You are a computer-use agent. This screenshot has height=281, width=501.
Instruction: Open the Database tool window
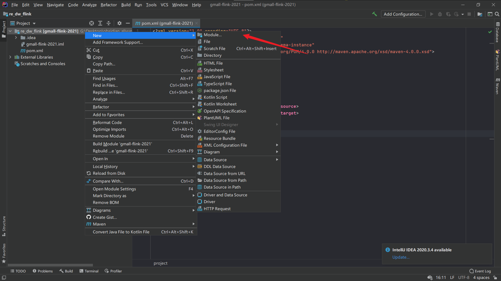click(498, 32)
